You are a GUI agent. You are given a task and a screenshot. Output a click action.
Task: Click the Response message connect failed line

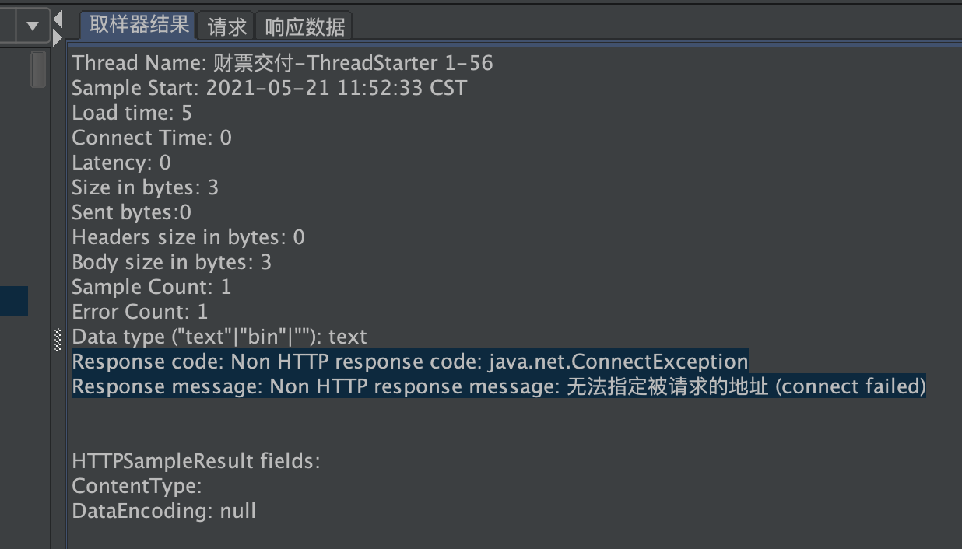(499, 386)
